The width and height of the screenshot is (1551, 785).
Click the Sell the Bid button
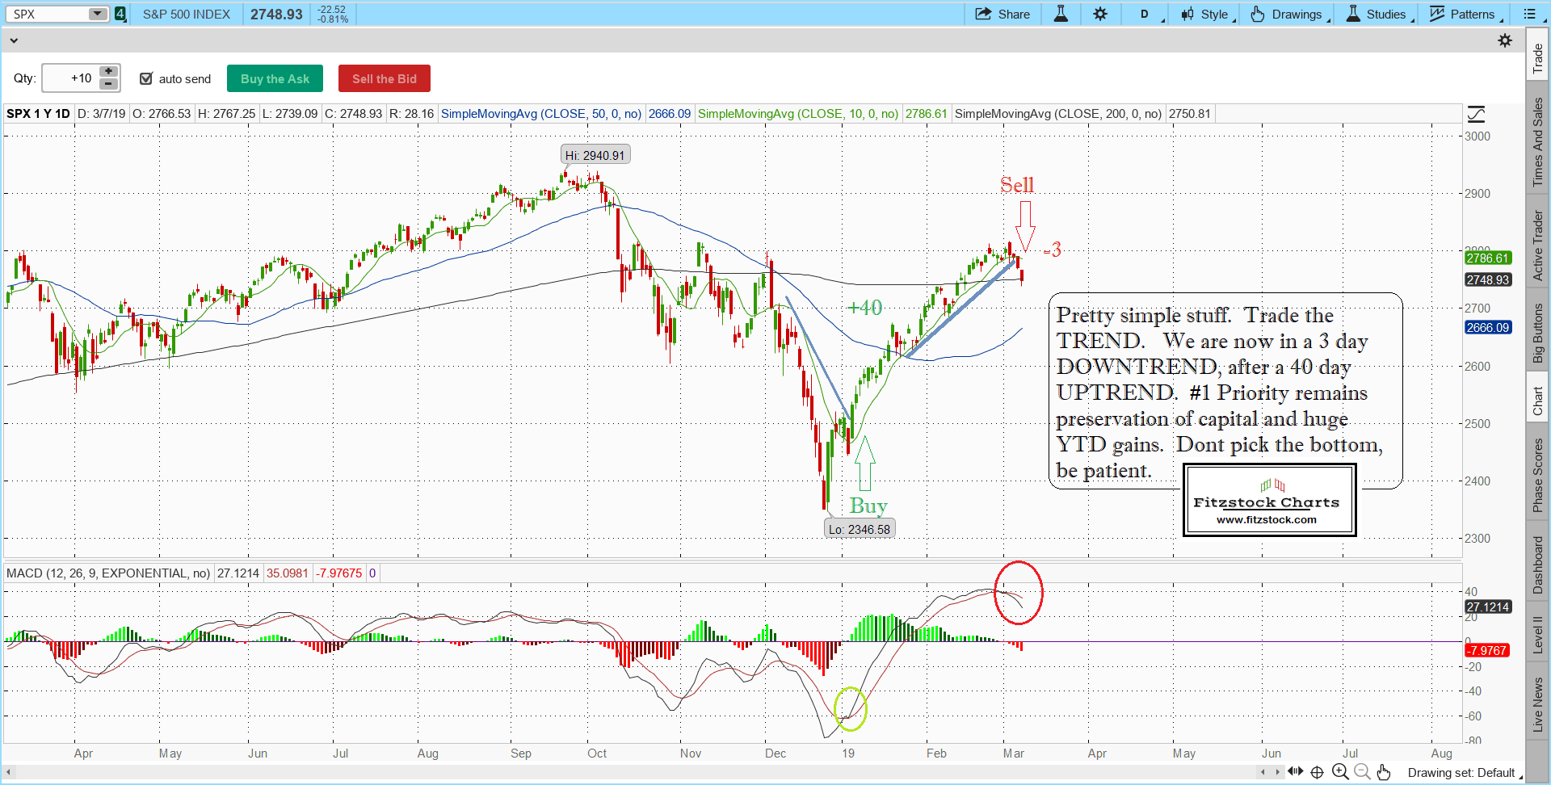(x=385, y=78)
